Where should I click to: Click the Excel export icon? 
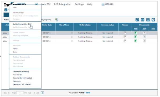click(57, 20)
